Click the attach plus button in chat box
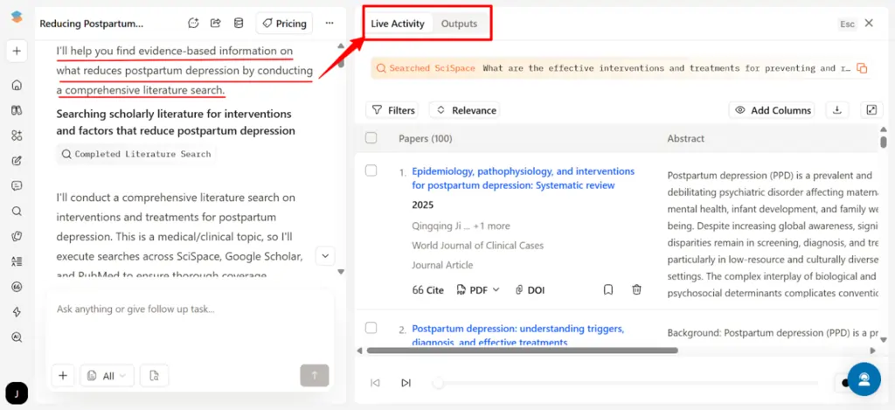 (x=63, y=376)
